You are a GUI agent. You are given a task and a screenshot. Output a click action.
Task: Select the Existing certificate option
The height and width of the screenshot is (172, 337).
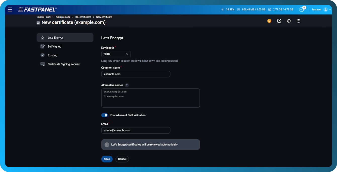tap(52, 55)
